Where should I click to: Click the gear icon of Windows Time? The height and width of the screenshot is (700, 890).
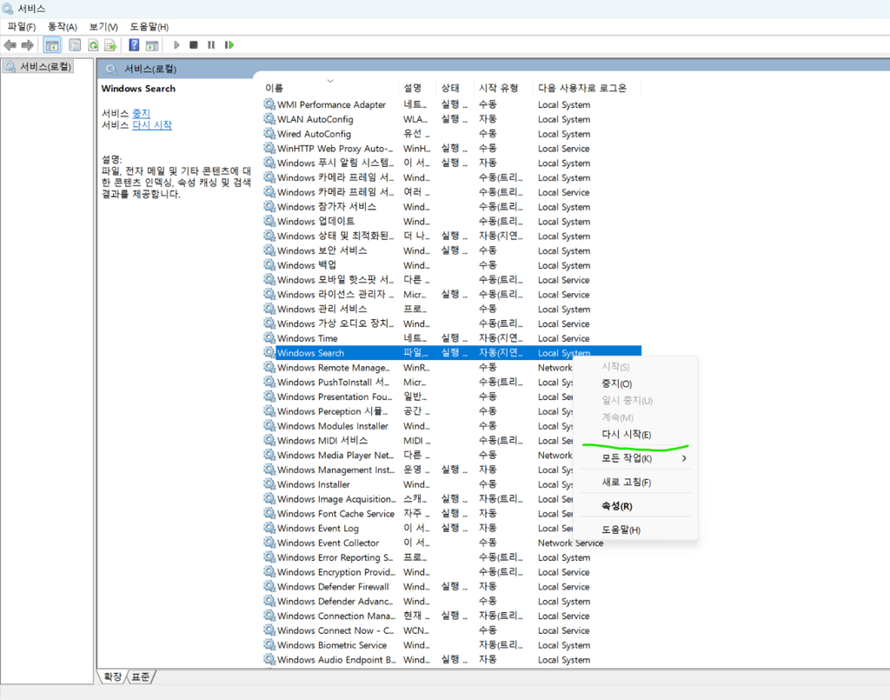point(269,337)
